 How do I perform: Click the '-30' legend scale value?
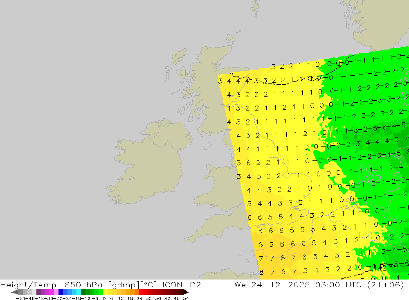coord(58,298)
